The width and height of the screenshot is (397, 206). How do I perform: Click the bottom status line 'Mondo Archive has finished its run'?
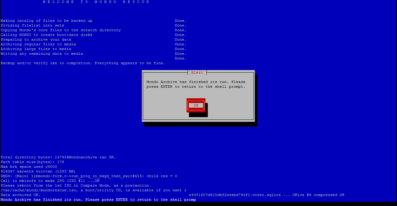point(98,200)
